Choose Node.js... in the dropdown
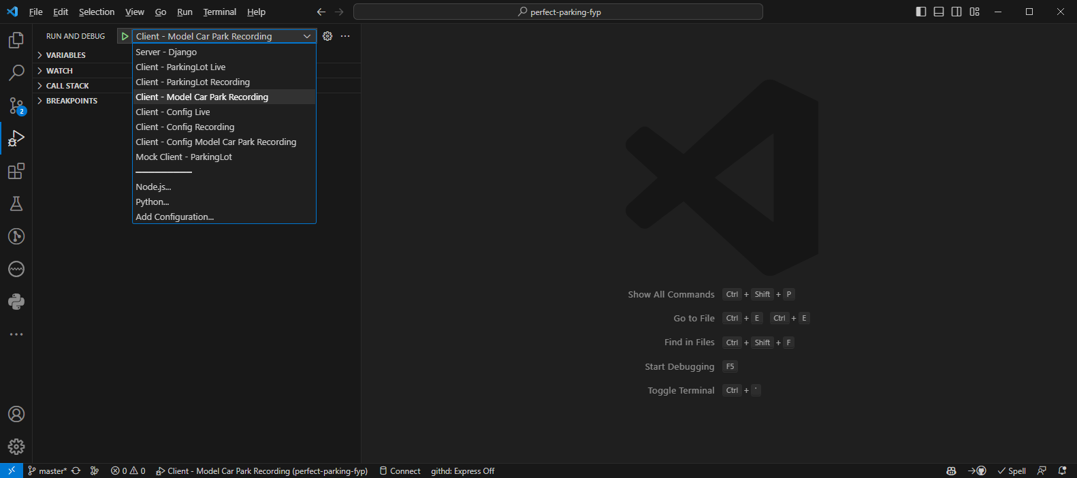The height and width of the screenshot is (478, 1077). 224,187
